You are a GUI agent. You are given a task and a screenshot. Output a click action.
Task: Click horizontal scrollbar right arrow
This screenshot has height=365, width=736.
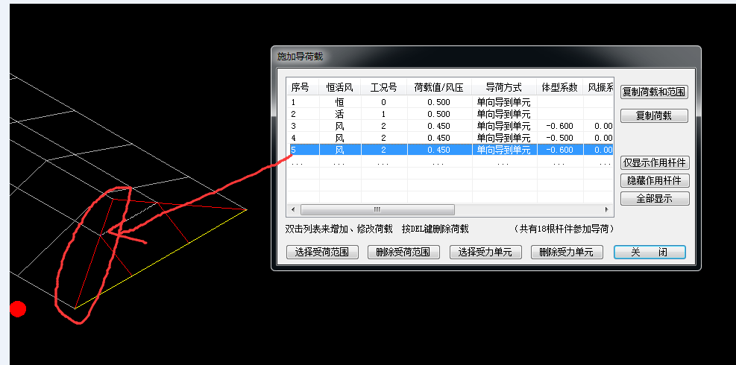coord(606,209)
